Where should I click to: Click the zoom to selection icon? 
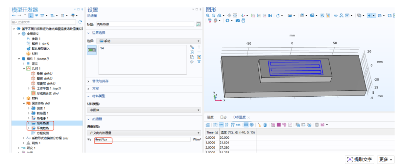click(192, 62)
